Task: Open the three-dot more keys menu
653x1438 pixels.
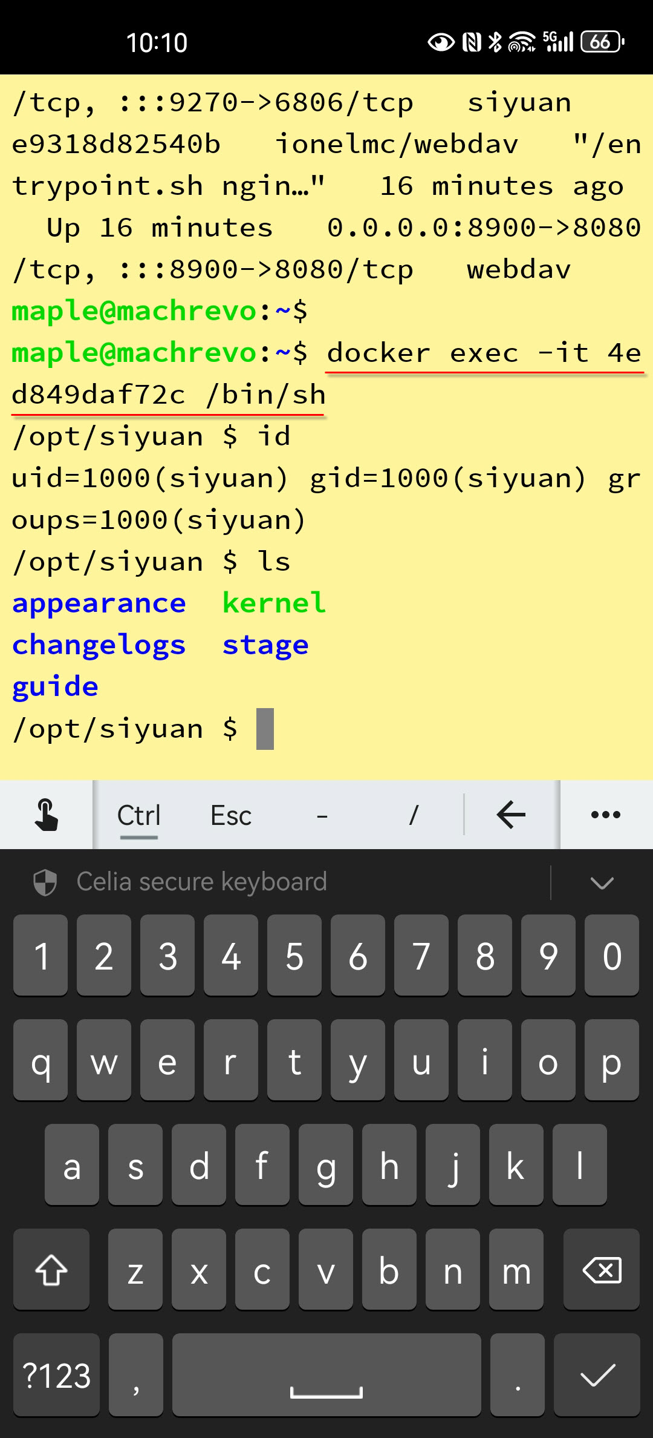Action: (x=606, y=815)
